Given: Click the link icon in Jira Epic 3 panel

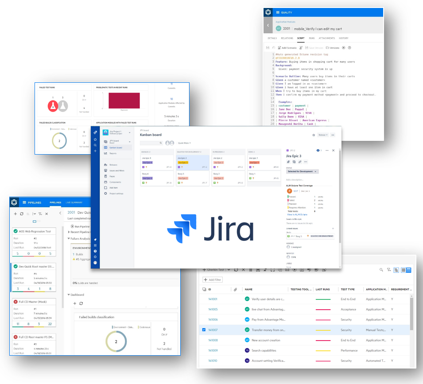Looking at the screenshot, I should (300, 162).
